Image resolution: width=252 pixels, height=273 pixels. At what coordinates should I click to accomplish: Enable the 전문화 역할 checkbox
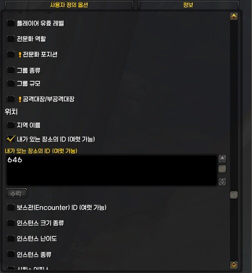[11, 39]
